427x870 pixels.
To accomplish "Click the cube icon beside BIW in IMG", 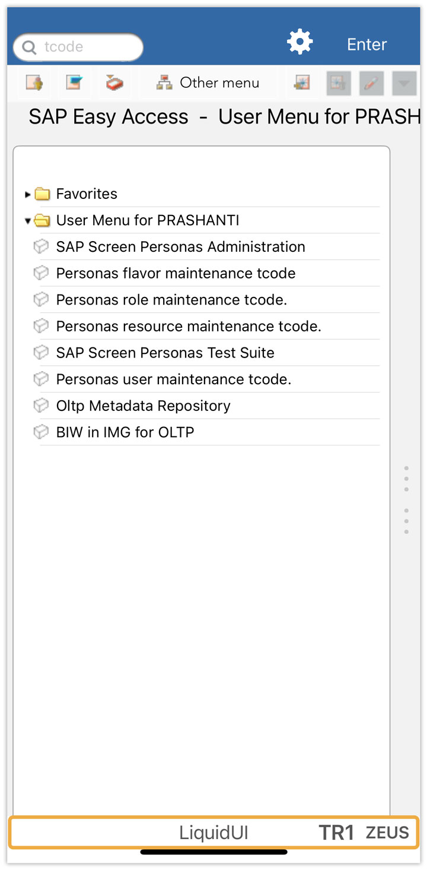I will [41, 432].
